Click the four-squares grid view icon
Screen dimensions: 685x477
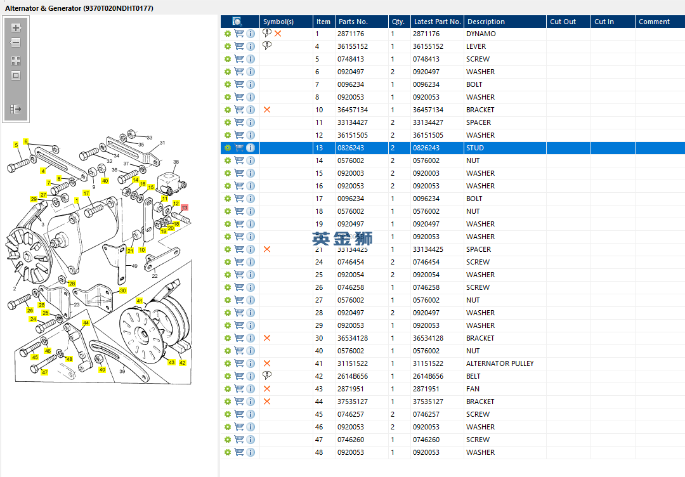pos(16,61)
